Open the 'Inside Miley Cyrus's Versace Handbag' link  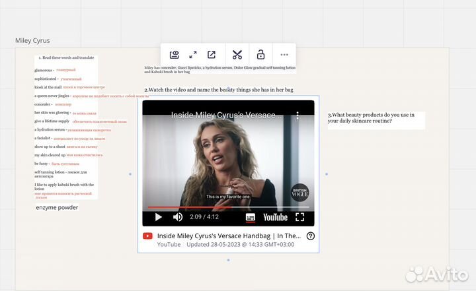(229, 236)
